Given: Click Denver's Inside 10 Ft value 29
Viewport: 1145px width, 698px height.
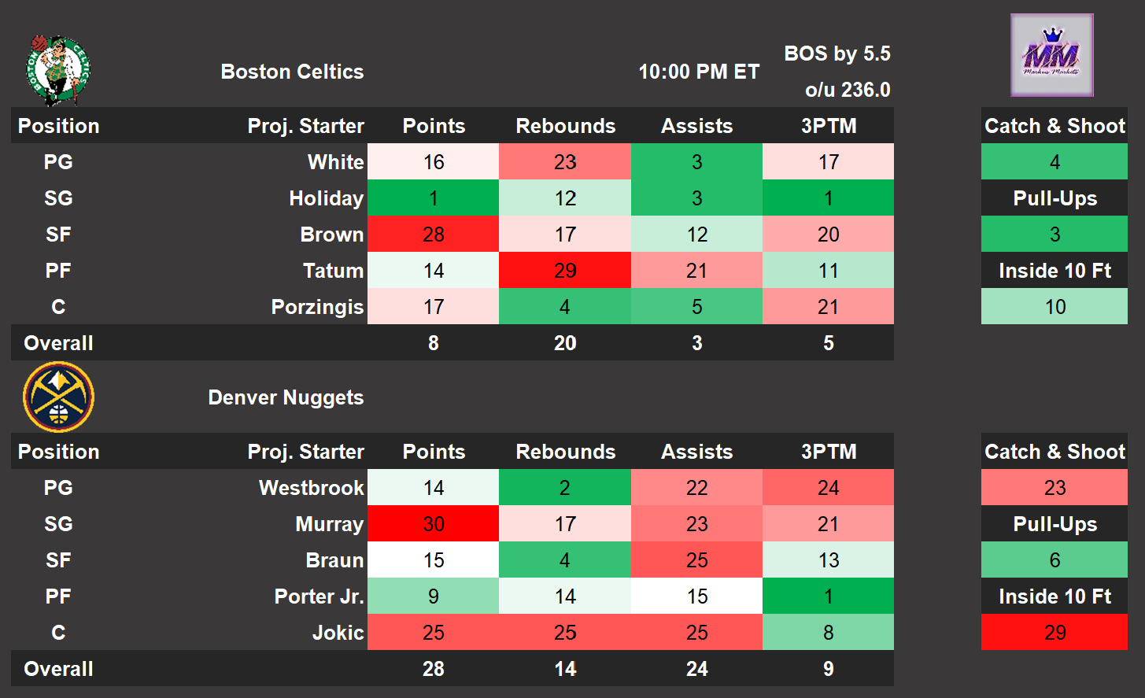Looking at the screenshot, I should 1055,633.
